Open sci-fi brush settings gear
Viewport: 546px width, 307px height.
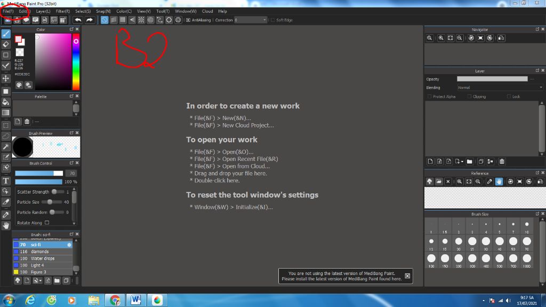(x=69, y=245)
